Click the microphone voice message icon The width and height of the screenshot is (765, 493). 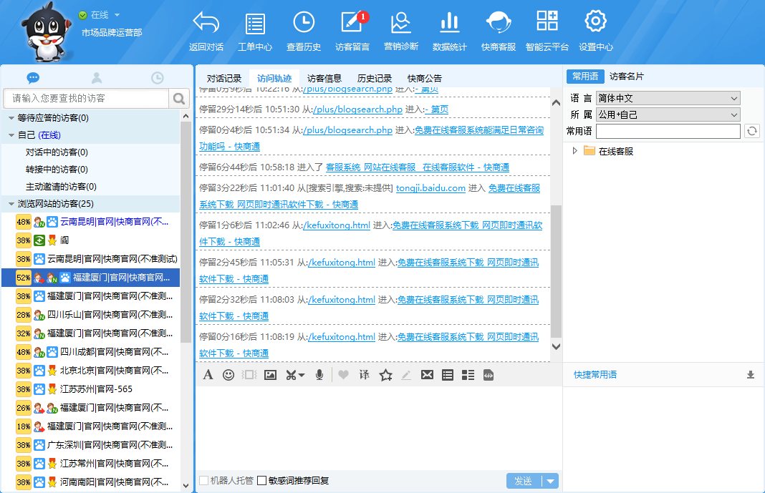coord(319,374)
